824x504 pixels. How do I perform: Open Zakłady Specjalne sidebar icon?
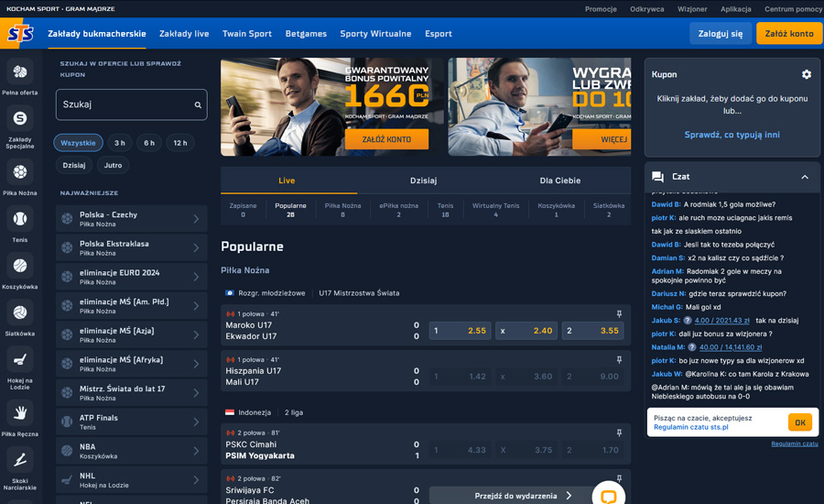tap(20, 118)
